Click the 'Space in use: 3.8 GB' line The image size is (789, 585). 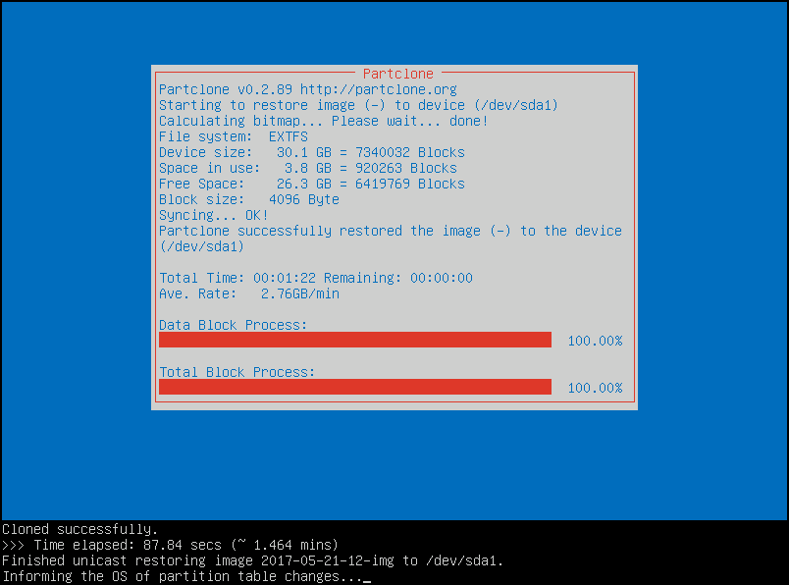click(x=308, y=168)
